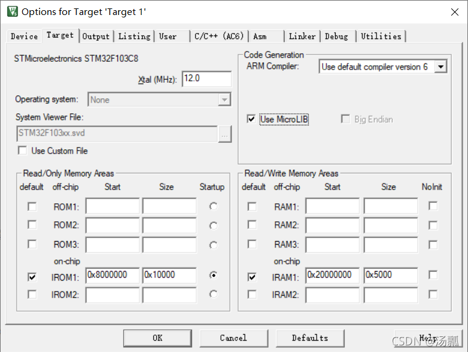Select the Target tab
This screenshot has height=352, width=468.
[60, 35]
